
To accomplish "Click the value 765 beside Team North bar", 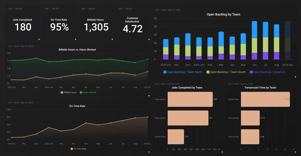I will [215, 99].
